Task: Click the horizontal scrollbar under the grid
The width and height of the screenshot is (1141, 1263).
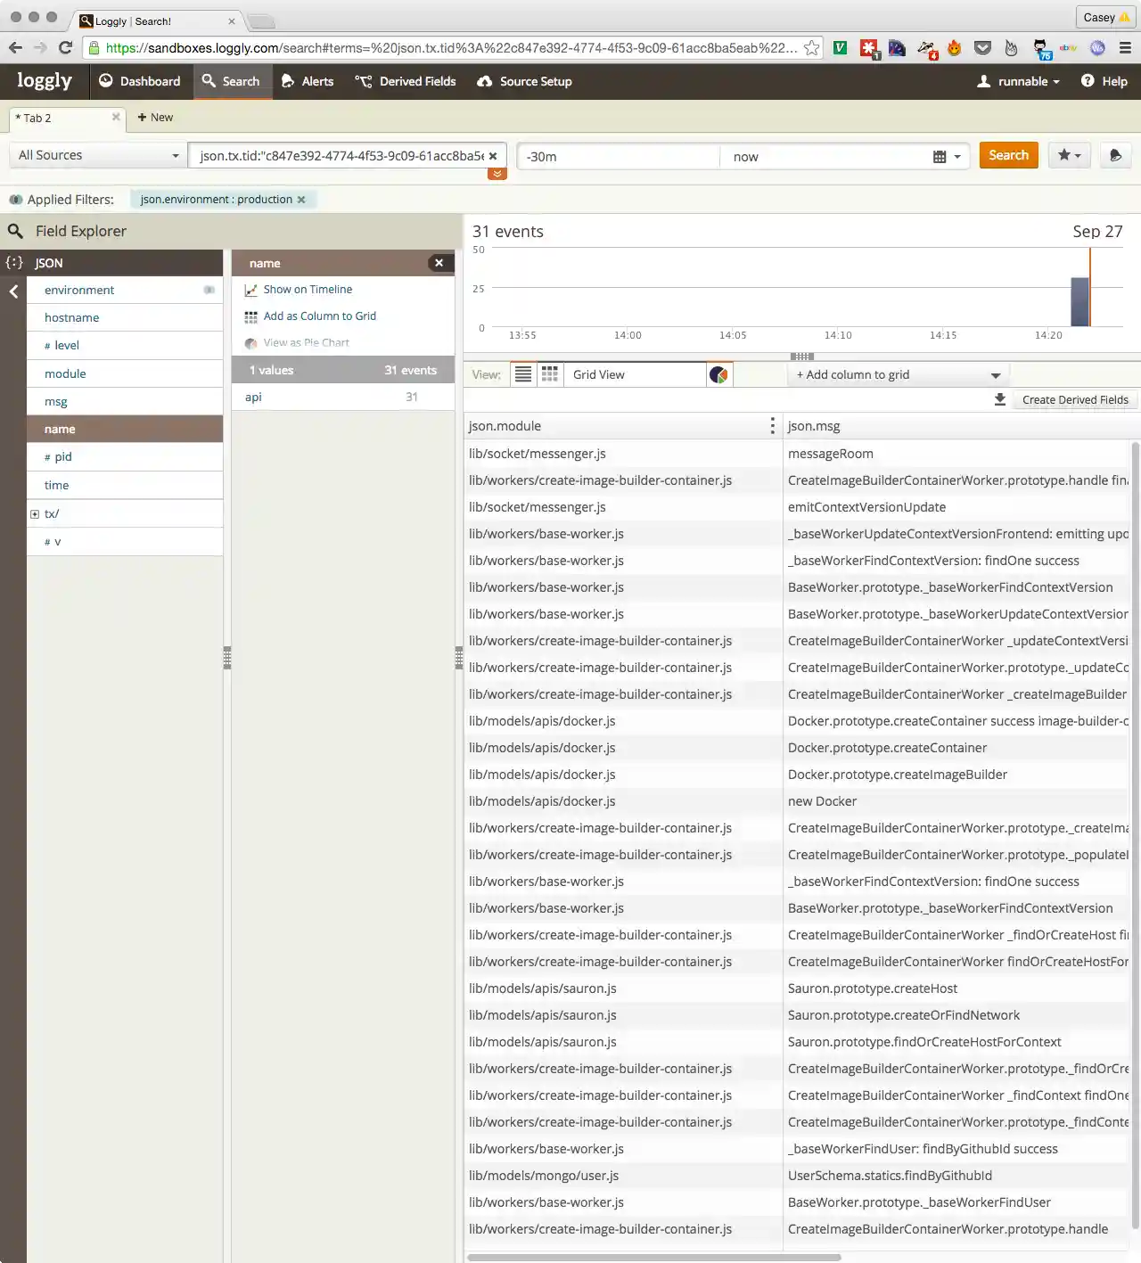Action: [653, 1258]
